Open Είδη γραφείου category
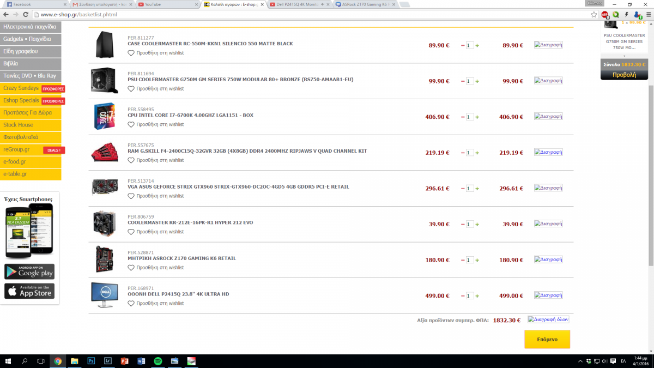The height and width of the screenshot is (368, 654). [31, 51]
